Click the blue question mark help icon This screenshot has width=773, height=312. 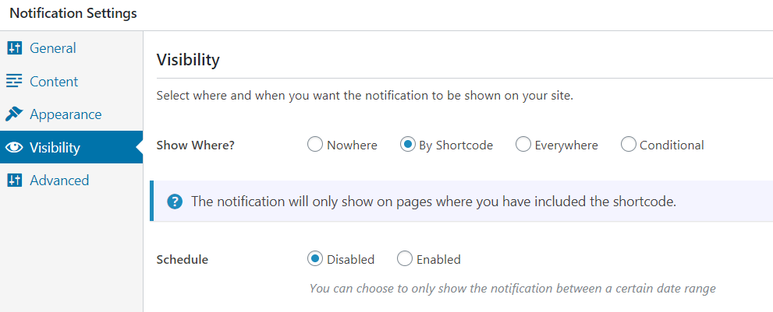[x=175, y=202]
